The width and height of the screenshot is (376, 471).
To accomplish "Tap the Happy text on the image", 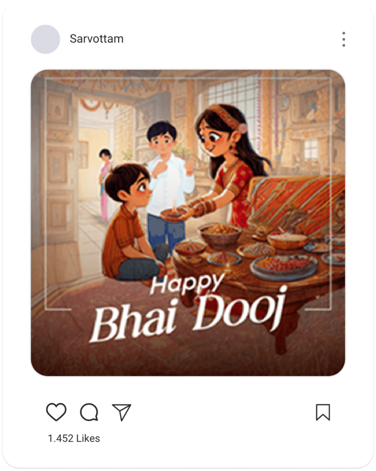I will tap(187, 284).
